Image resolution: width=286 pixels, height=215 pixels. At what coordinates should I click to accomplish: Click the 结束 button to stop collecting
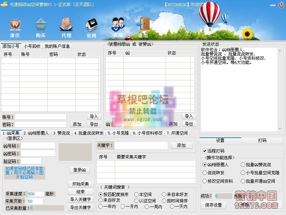click(80, 191)
